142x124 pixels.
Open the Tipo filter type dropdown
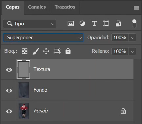(30, 24)
